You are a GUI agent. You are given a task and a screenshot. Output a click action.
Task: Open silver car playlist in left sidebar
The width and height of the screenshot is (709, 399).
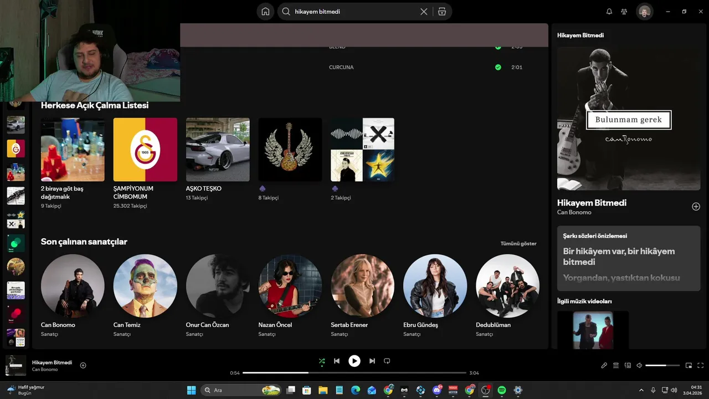(x=16, y=125)
